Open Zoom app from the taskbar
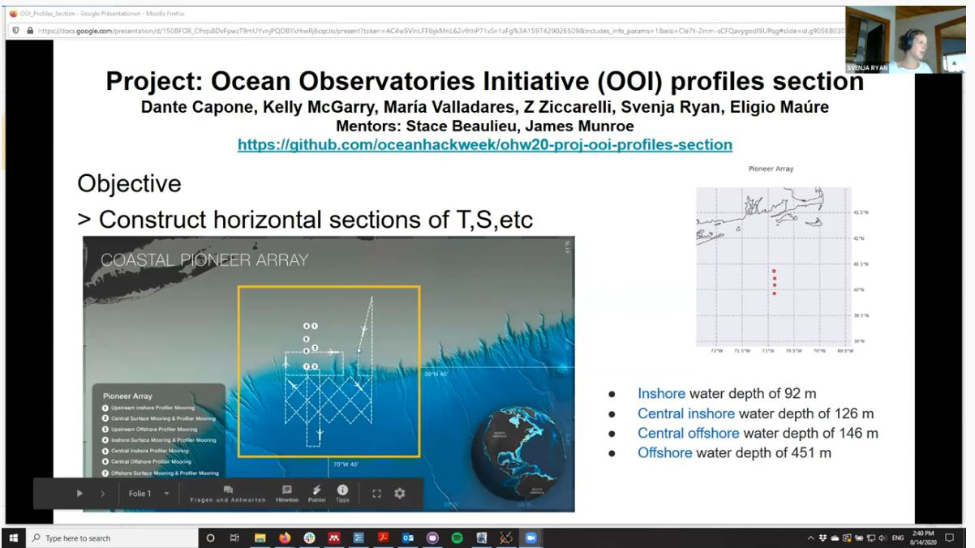 click(x=531, y=537)
